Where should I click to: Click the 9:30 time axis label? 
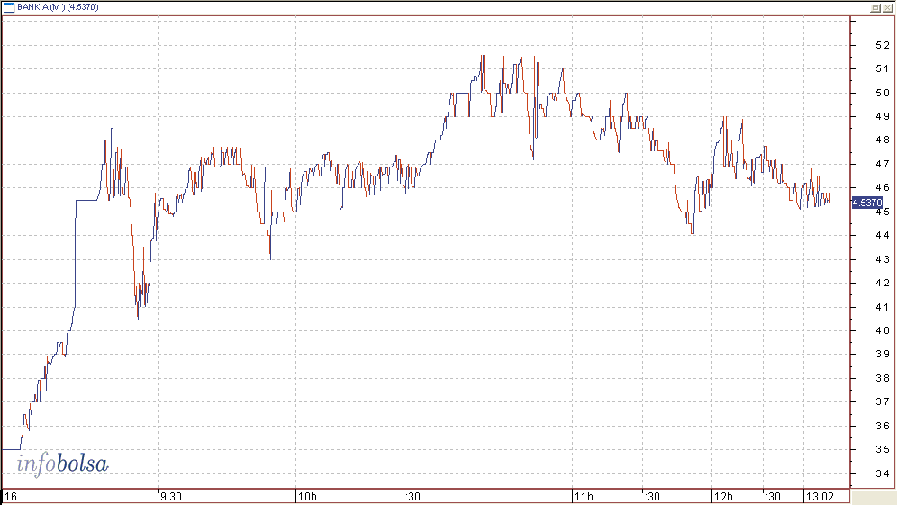[171, 496]
